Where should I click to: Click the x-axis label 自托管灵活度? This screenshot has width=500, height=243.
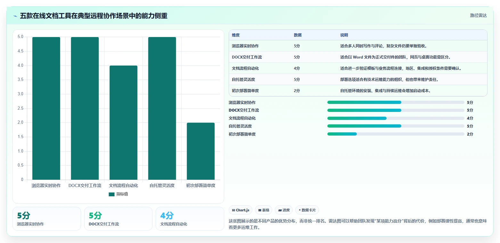pos(162,185)
